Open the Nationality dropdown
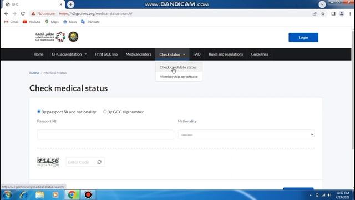 click(x=246, y=134)
